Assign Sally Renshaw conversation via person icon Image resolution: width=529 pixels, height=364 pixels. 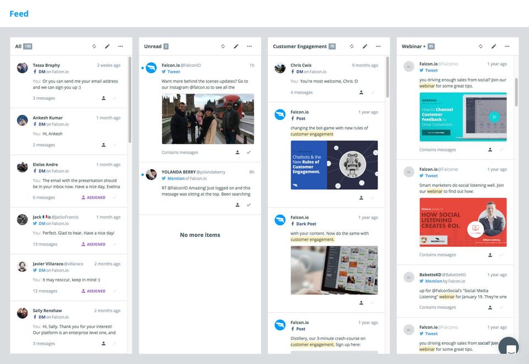(104, 344)
